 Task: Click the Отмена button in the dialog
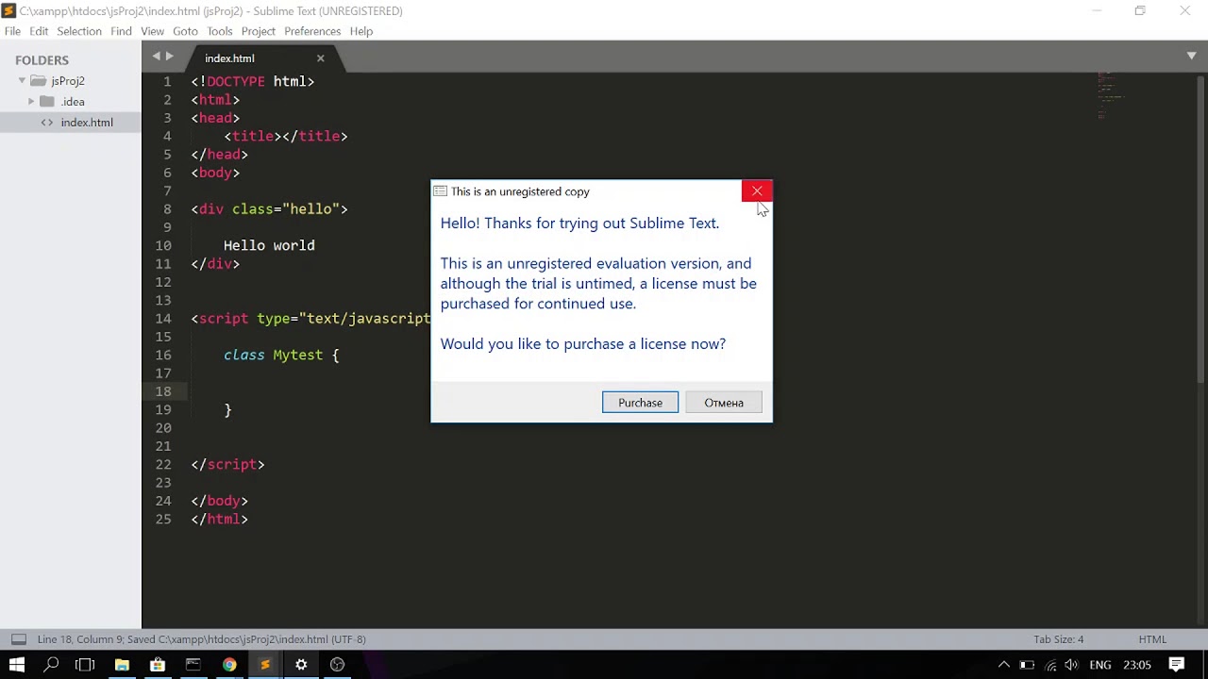[724, 403]
